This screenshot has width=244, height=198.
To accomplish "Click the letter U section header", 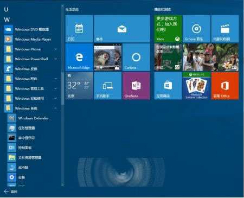I will click(x=6, y=9).
